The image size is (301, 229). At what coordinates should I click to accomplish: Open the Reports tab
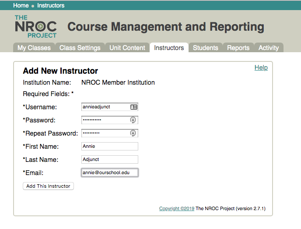coord(238,47)
